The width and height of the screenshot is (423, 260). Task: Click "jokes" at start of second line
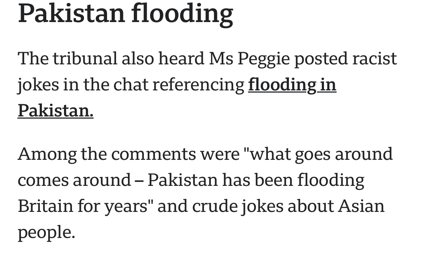(x=38, y=85)
